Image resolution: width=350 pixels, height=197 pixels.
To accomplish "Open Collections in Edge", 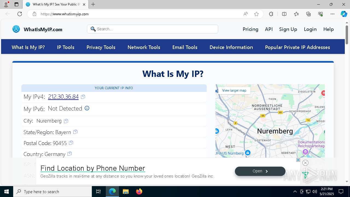I will [308, 14].
